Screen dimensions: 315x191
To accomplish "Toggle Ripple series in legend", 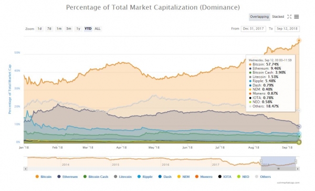I will pos(145,177).
